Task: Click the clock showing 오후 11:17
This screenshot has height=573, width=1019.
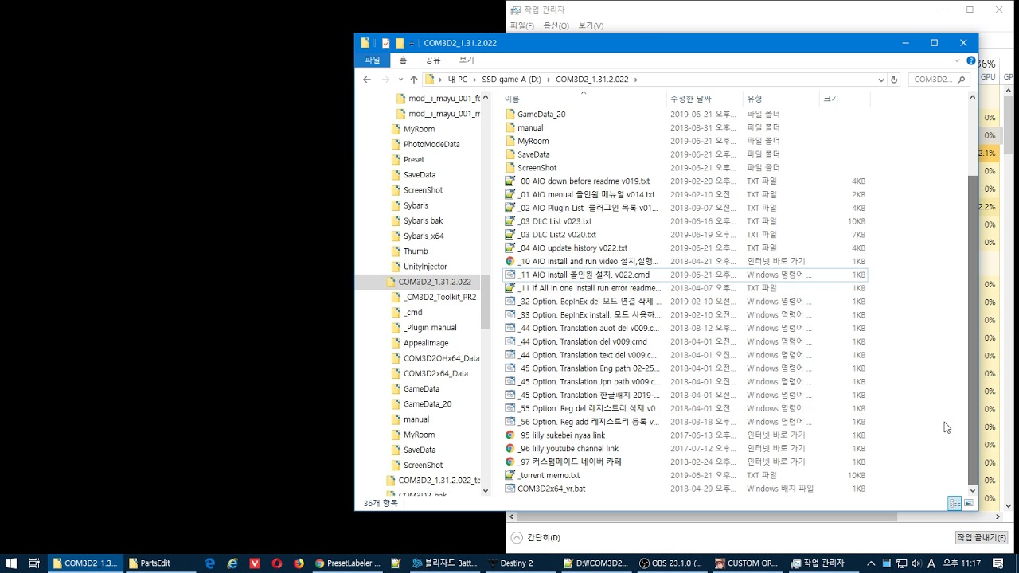Action: [x=962, y=563]
